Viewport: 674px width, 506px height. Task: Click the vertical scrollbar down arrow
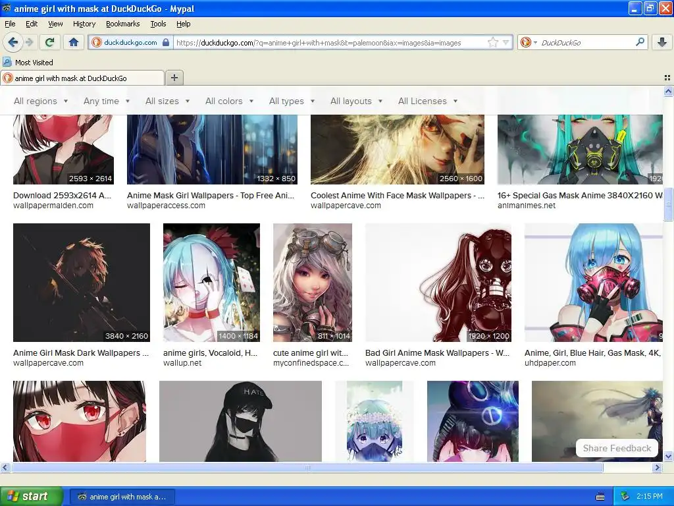click(668, 456)
